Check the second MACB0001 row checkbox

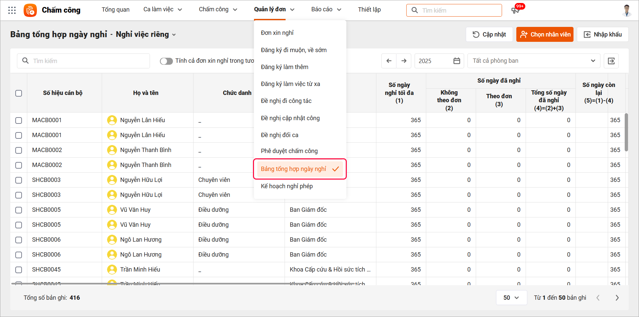(19, 135)
